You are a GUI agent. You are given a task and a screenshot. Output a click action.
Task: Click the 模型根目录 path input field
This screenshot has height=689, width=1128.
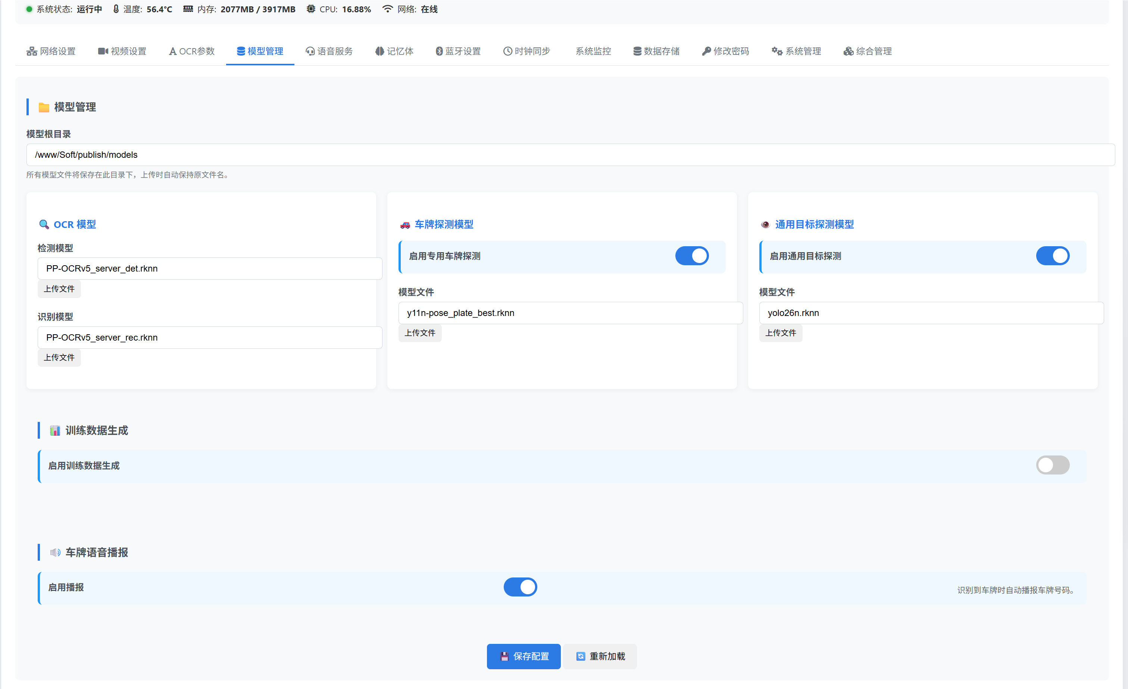tap(570, 155)
